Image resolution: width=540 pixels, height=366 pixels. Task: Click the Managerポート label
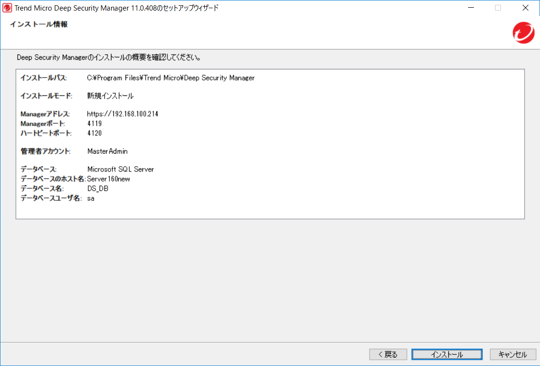coord(42,123)
